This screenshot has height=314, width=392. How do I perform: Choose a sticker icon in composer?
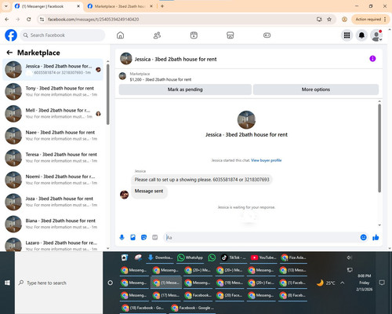tap(143, 237)
